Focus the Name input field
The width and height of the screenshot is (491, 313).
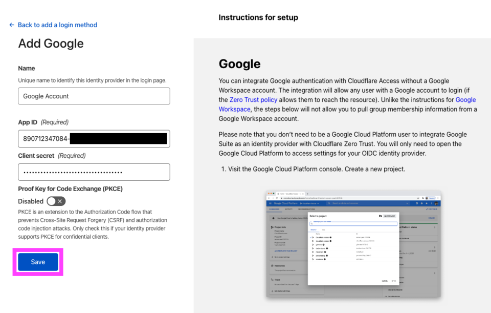tap(94, 96)
